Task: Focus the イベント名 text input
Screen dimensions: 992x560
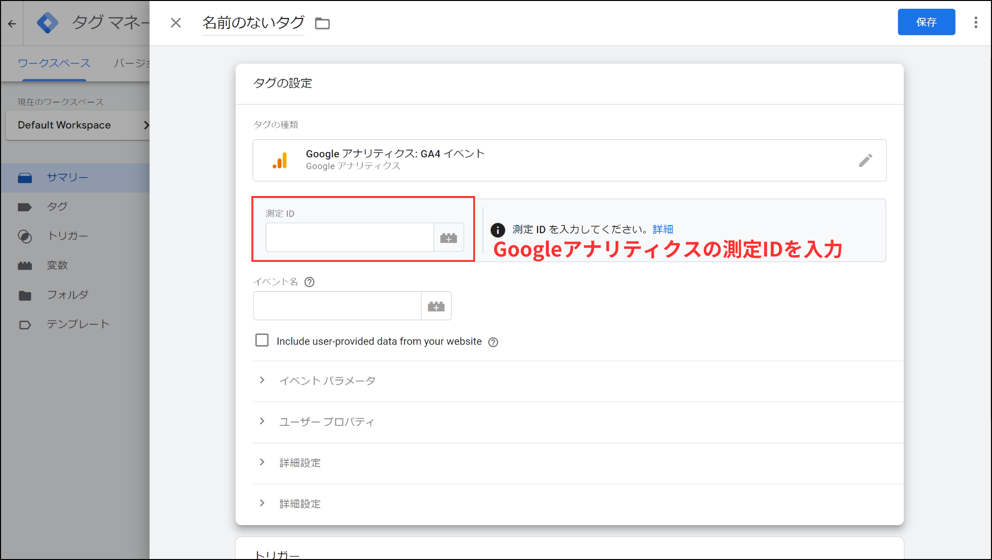Action: pos(337,306)
